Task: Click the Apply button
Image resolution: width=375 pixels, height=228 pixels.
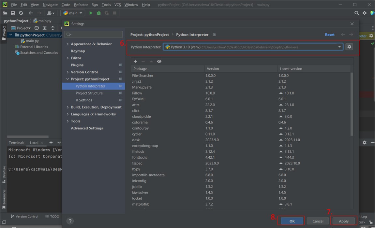Action: [x=343, y=221]
